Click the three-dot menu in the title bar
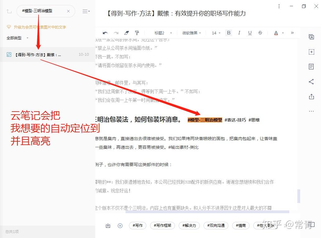Screen dimensions: 321x238 pyautogui.click(x=279, y=6)
